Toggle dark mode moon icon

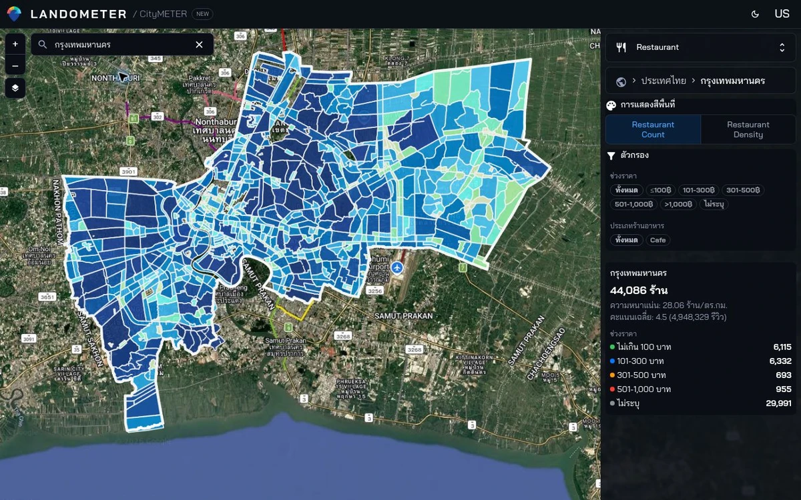[x=755, y=14]
